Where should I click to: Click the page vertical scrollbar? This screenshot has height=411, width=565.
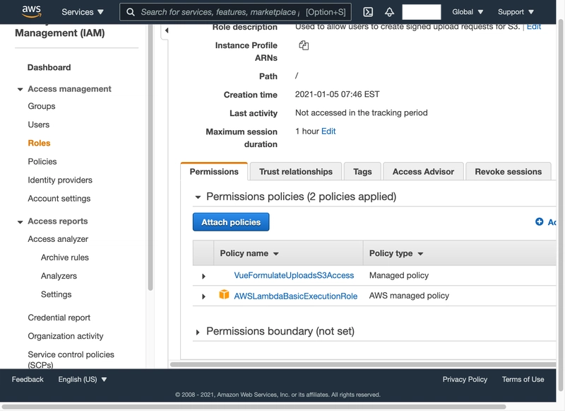[560, 204]
